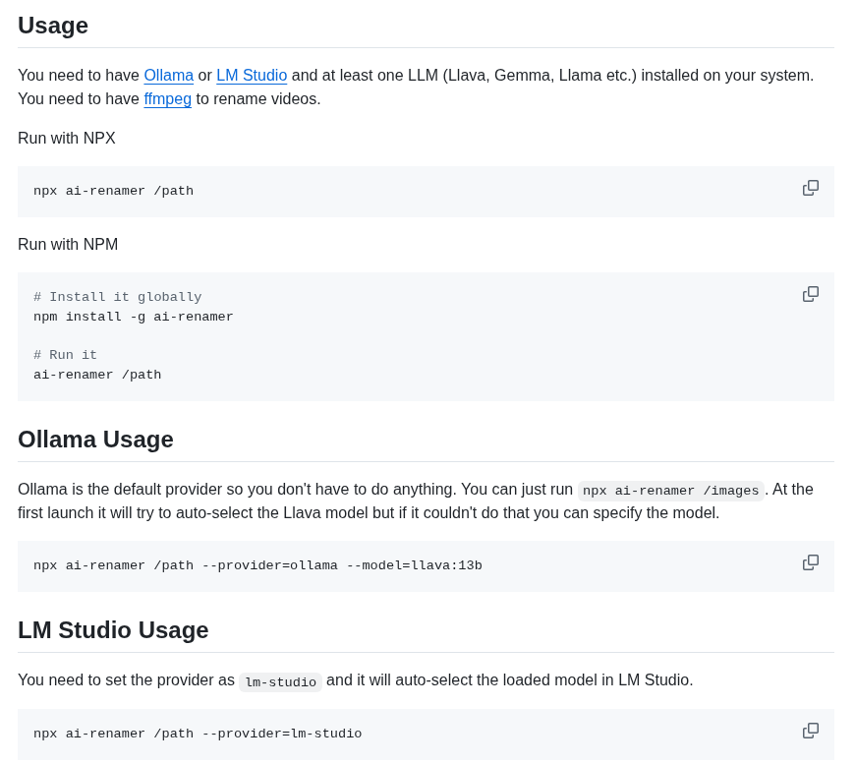This screenshot has height=765, width=855.
Task: Copy the llava:13b Ollama command
Action: pyautogui.click(x=811, y=562)
